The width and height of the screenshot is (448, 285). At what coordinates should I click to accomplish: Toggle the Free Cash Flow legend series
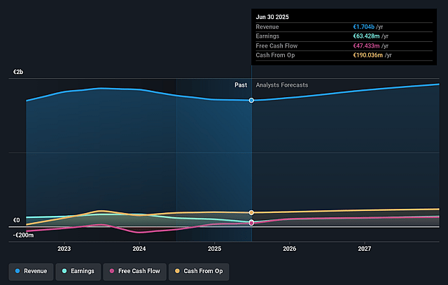pyautogui.click(x=134, y=271)
